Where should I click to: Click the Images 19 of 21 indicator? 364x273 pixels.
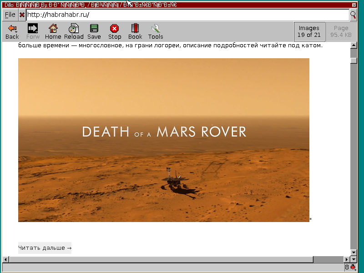click(x=309, y=31)
